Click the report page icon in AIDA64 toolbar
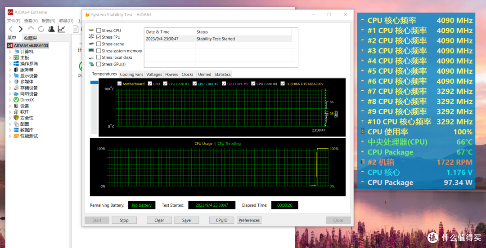Screen dimensions: 486x248 click(75, 29)
